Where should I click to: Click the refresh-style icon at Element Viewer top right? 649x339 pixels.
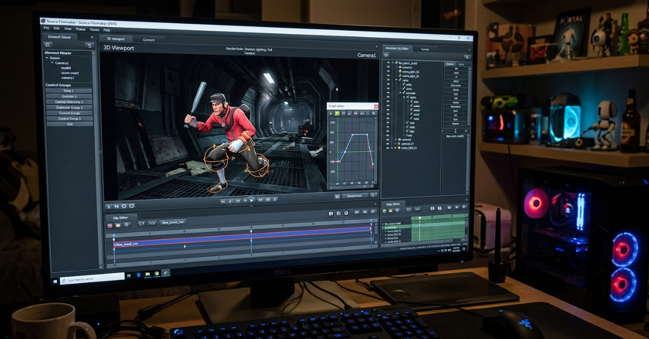(x=90, y=45)
